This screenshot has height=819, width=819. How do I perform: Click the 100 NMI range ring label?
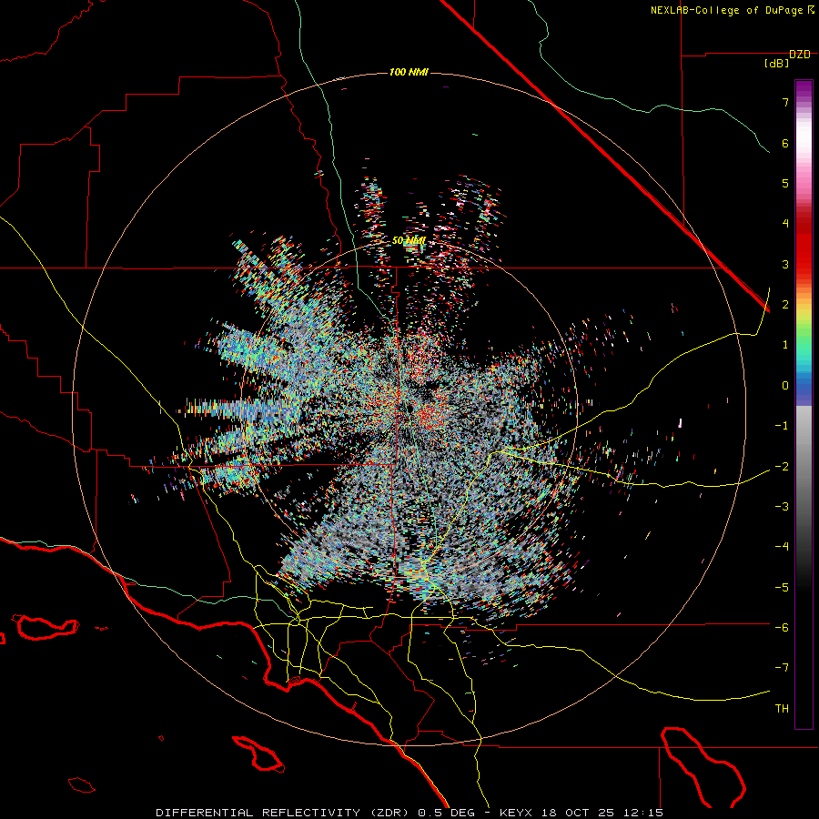(x=409, y=72)
